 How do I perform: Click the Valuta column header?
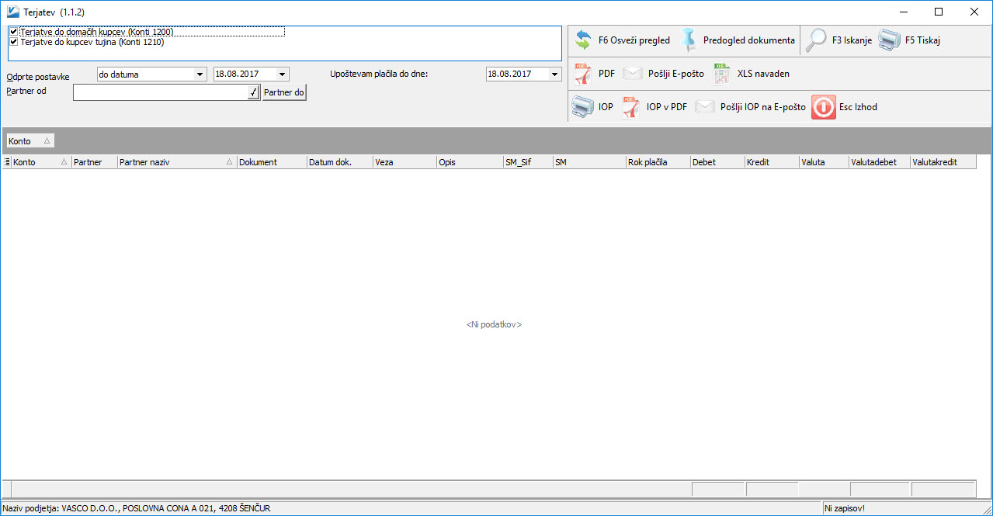[824, 162]
